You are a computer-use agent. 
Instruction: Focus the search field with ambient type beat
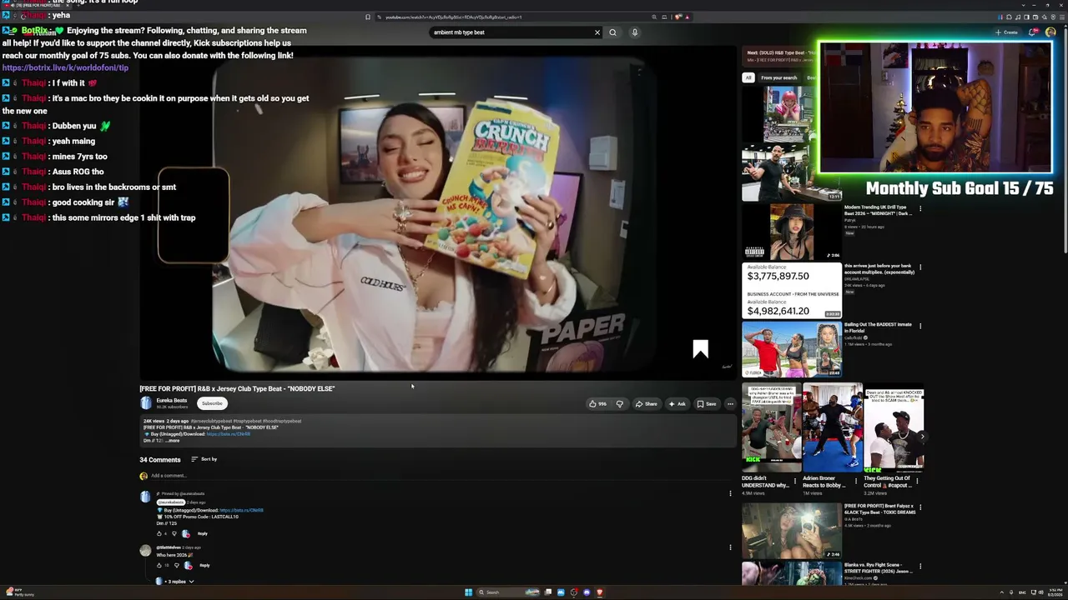(x=511, y=32)
